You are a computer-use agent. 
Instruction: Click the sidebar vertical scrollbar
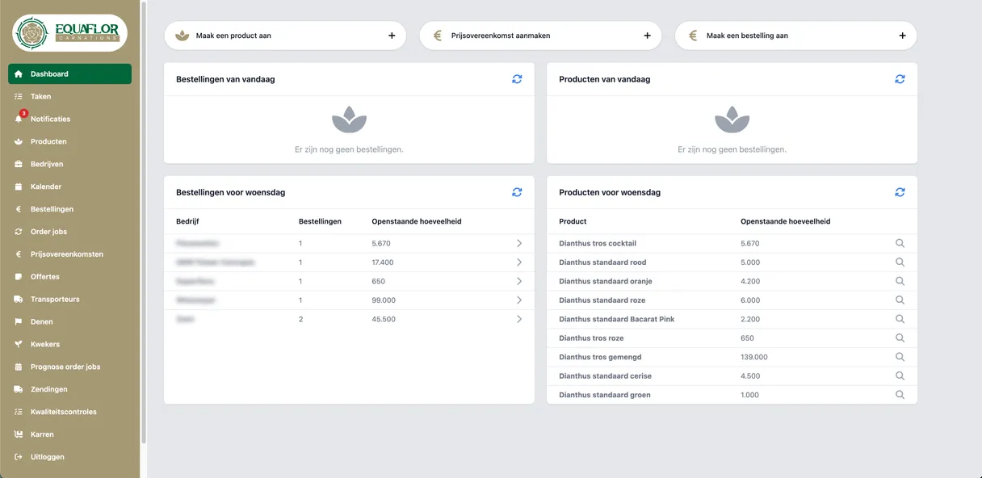[x=144, y=222]
